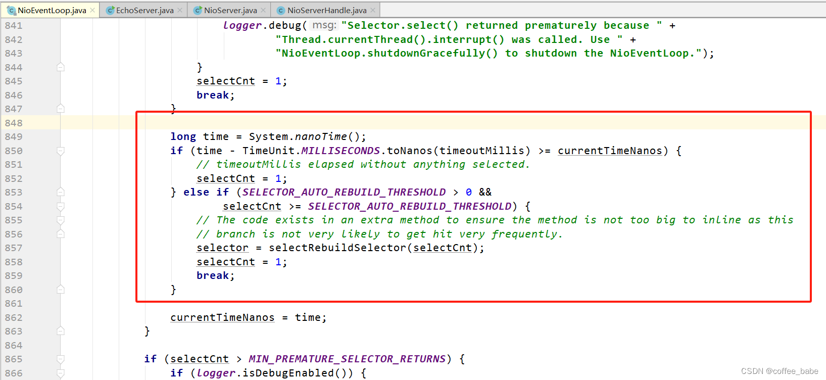826x380 pixels.
Task: Click SELECTOR_AUTO_REBUILD_THRESHOLD on line 853
Action: tap(344, 193)
